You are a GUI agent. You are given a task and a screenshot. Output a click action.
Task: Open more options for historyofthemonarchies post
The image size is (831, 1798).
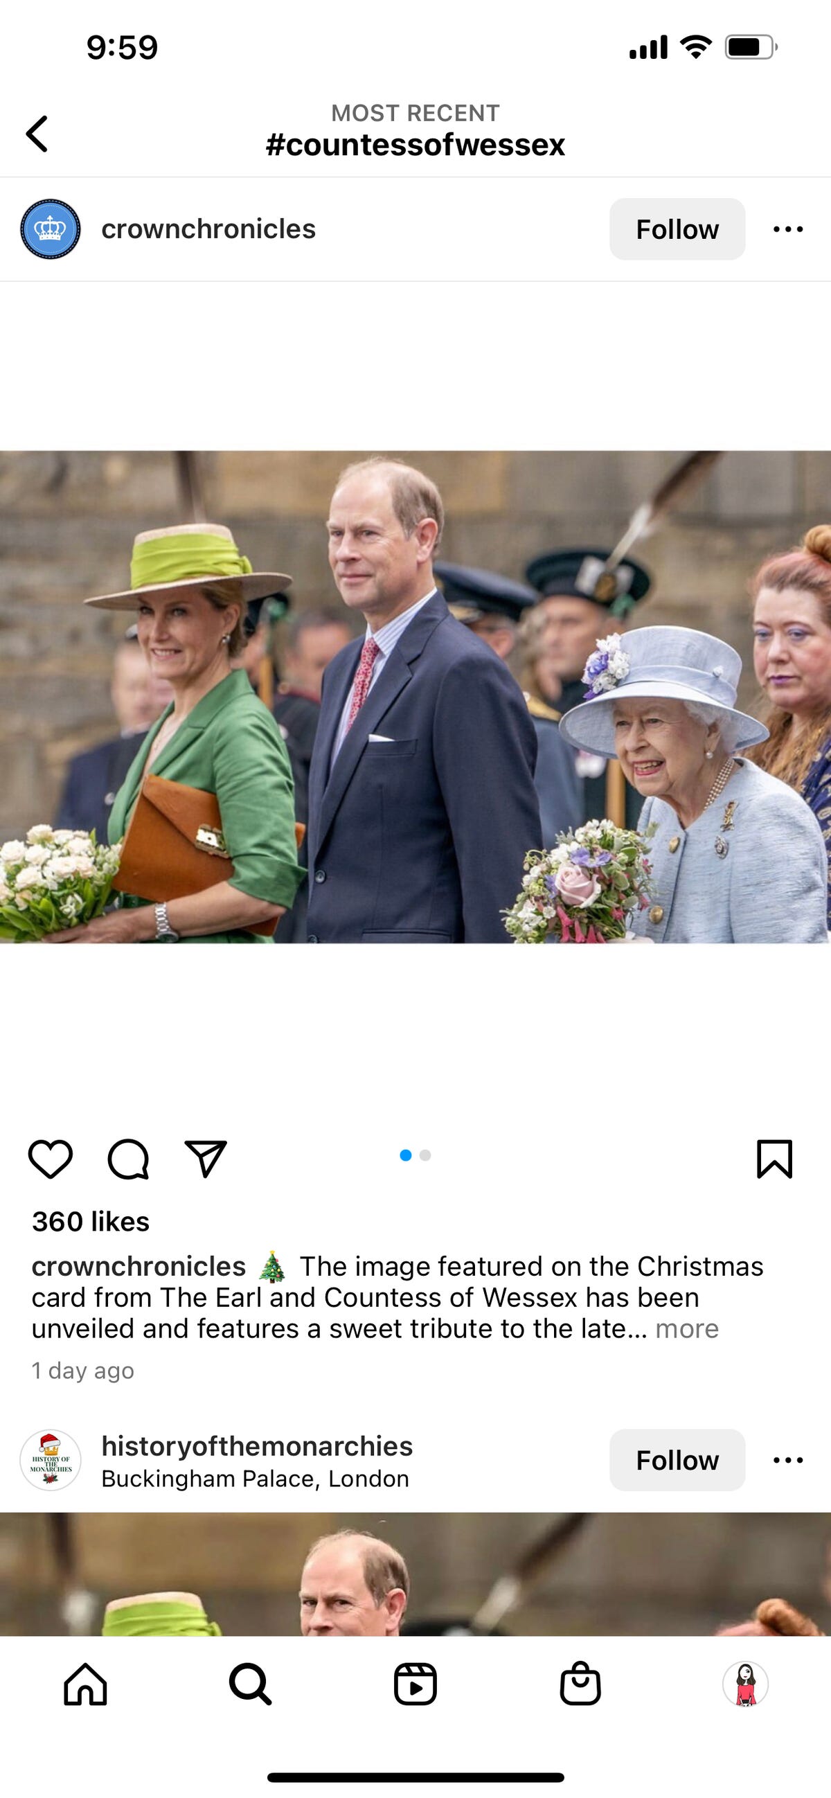(789, 1460)
